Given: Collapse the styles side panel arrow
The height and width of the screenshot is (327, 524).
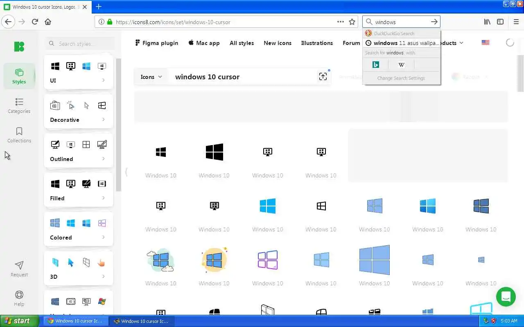Looking at the screenshot, I should pos(126,172).
